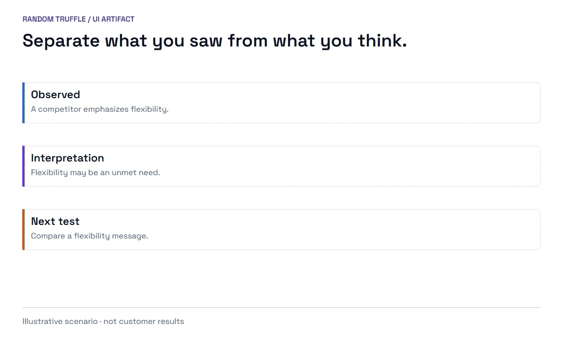This screenshot has height=338, width=563.
Task: Select the Observed card title
Action: (55, 94)
